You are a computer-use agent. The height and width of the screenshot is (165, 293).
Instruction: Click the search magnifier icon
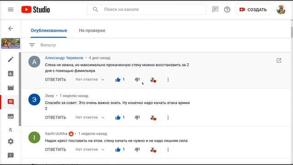(x=95, y=9)
